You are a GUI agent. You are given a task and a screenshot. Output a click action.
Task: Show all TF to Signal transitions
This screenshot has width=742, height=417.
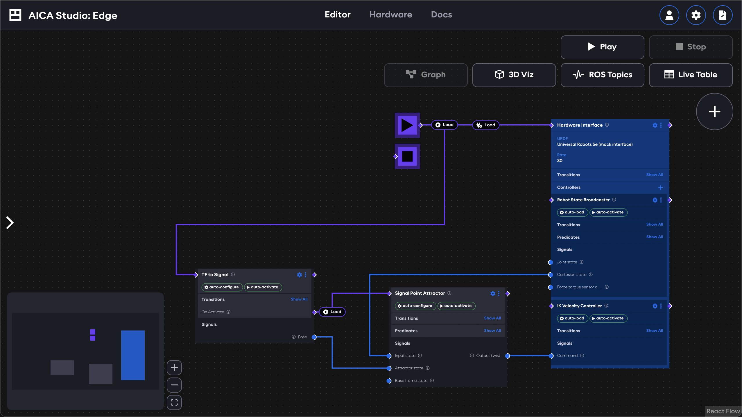[x=299, y=299]
